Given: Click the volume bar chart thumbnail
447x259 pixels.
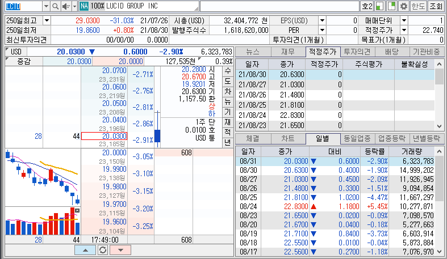Looking at the screenshot, I should [x=43, y=221].
